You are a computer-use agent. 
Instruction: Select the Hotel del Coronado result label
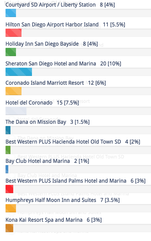(29, 103)
